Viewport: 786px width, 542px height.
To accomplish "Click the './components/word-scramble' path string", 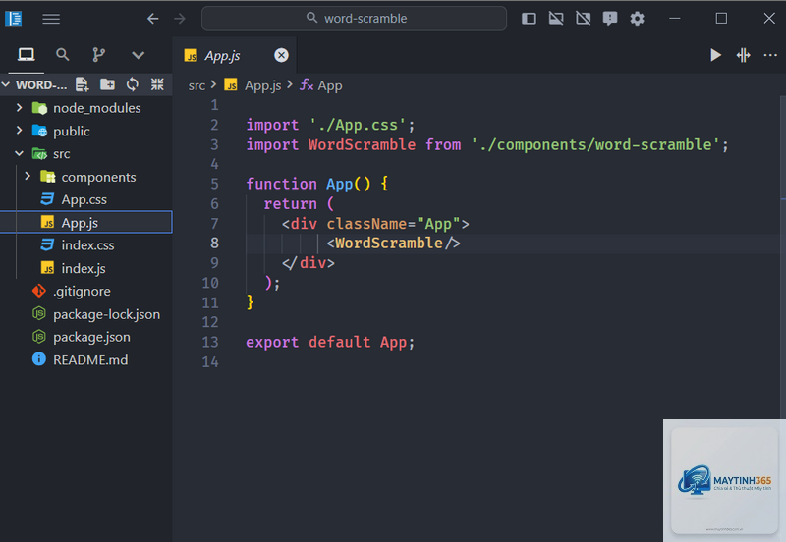I will pyautogui.click(x=595, y=144).
